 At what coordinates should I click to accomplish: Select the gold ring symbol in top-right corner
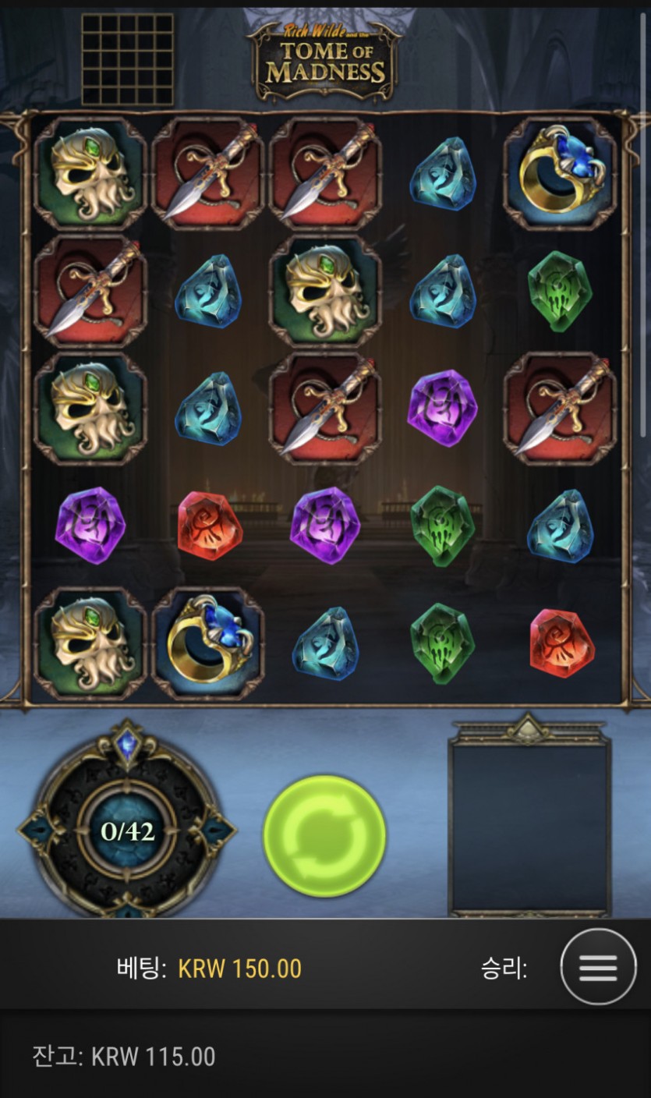560,173
